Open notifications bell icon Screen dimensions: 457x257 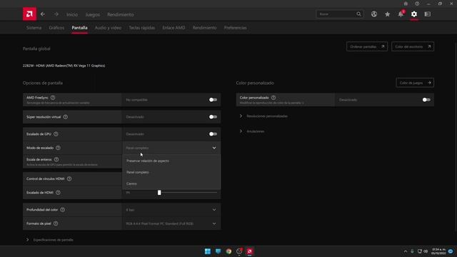(401, 14)
